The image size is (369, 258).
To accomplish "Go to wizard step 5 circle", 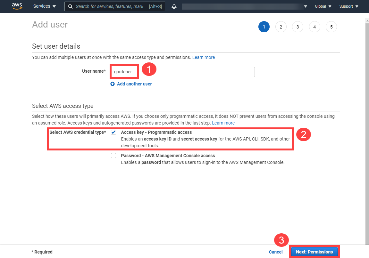I will [331, 27].
